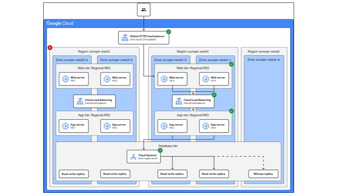Click the 'Zone: europe-west6-a' label
The image size is (343, 193).
click(x=263, y=60)
